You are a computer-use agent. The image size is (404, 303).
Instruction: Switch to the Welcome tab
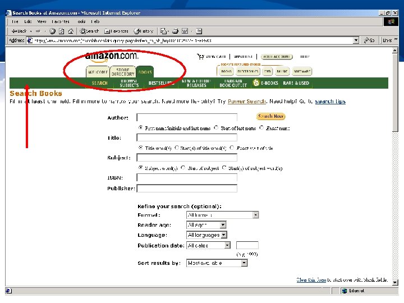click(98, 72)
